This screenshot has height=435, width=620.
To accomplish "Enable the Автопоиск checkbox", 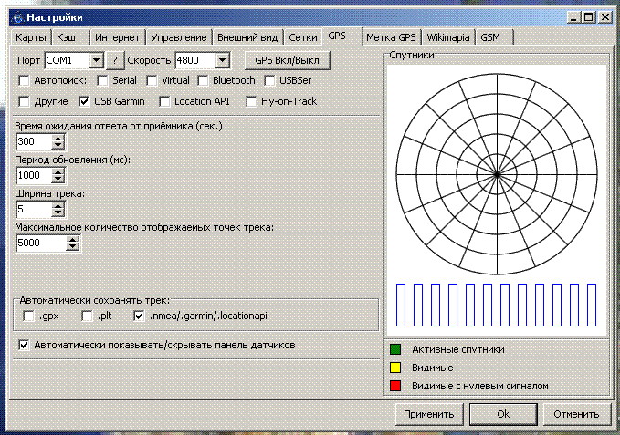I will (x=24, y=81).
